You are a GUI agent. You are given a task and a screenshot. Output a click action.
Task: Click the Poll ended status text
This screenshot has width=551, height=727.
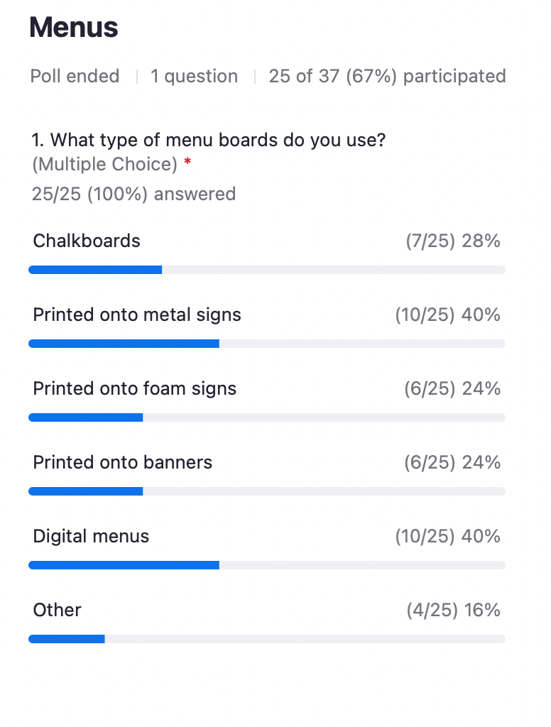75,76
